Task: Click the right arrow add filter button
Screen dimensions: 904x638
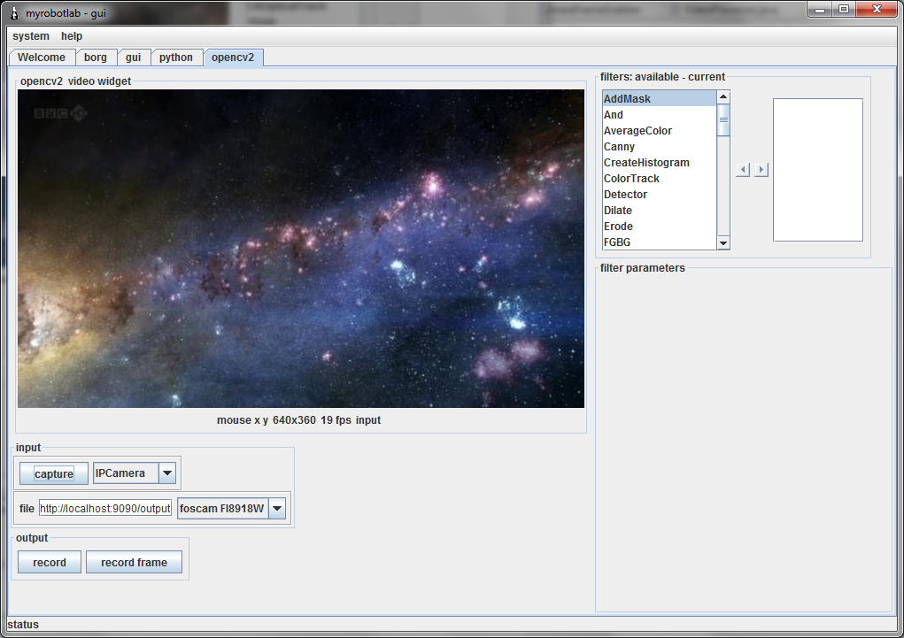Action: coord(761,169)
